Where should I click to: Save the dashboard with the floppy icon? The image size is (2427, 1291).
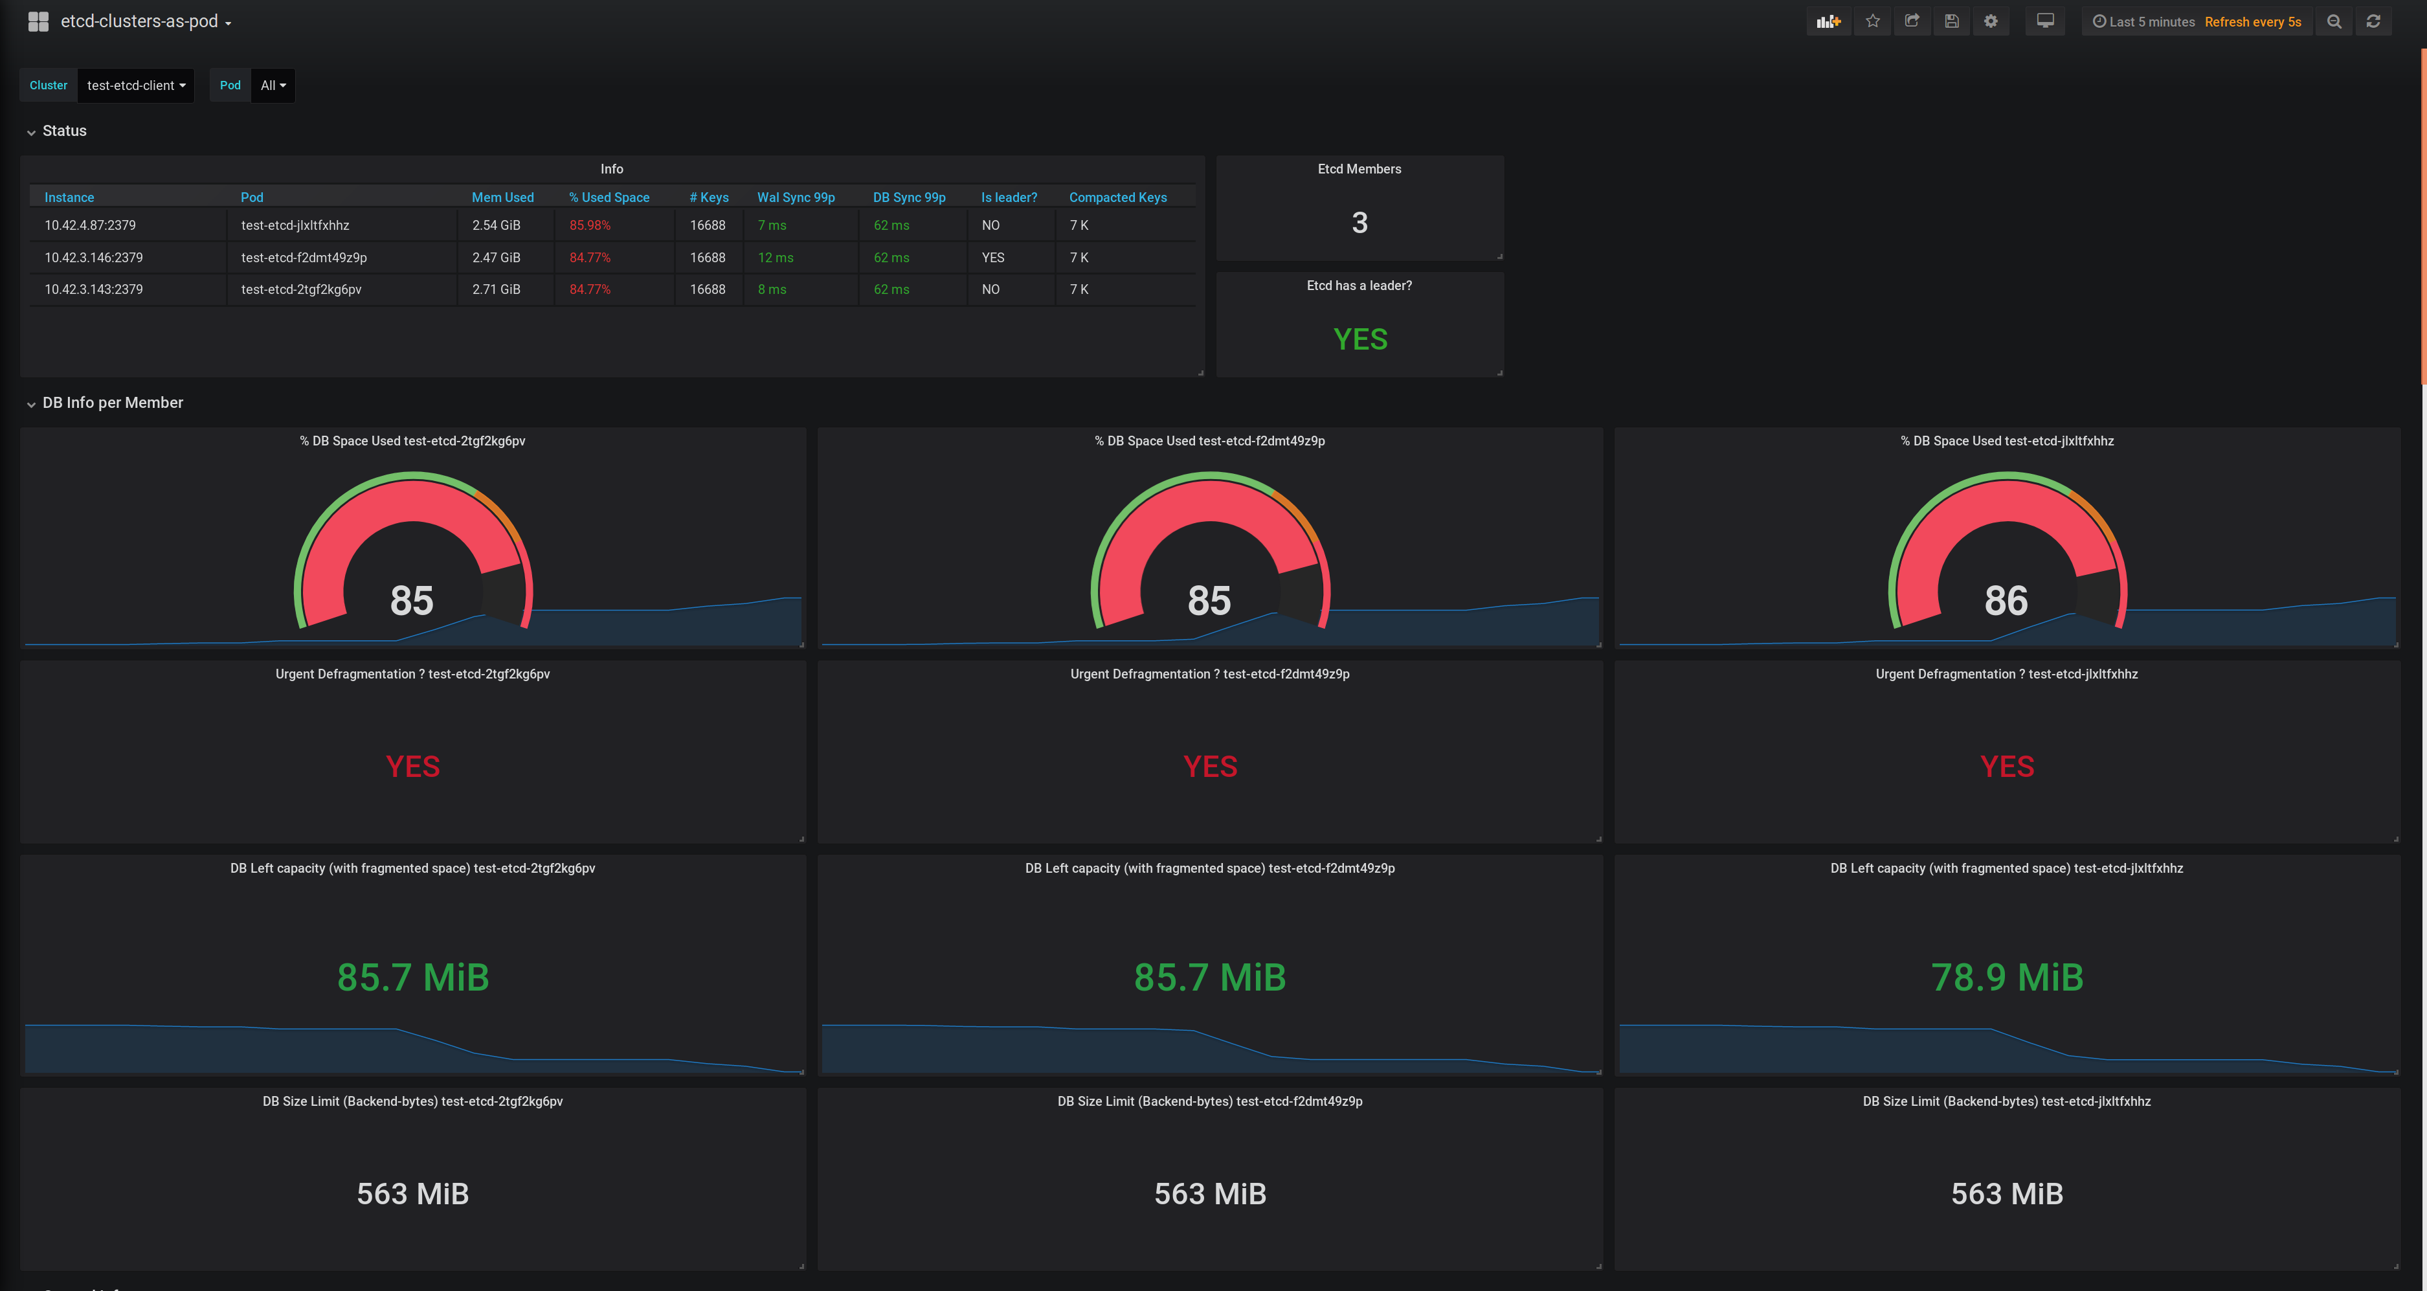click(x=1951, y=21)
